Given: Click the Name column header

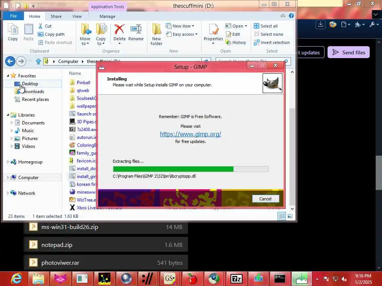Looking at the screenshot, I should pos(75,73).
